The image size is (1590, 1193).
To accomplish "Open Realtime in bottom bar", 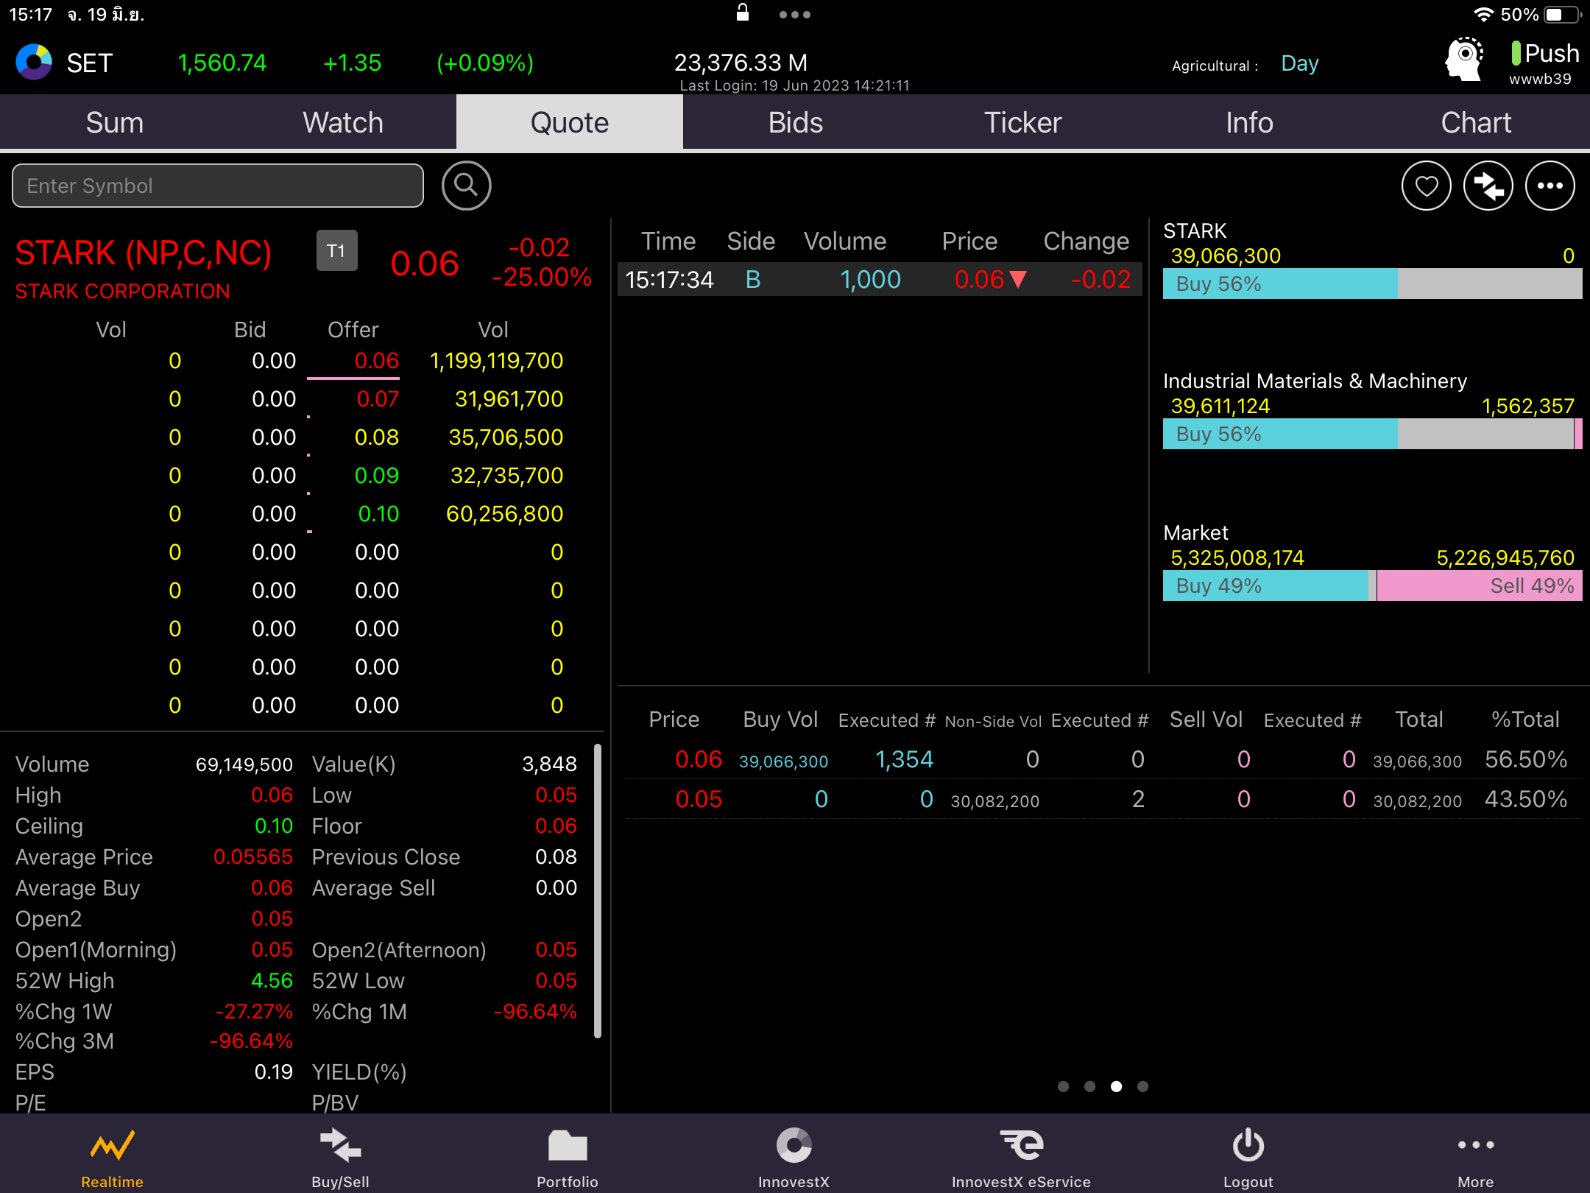I will (113, 1158).
